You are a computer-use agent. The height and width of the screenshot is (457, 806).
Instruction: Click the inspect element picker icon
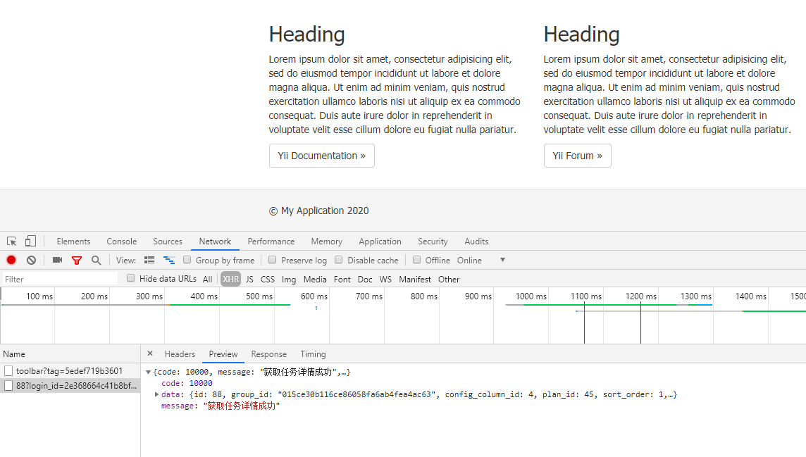pos(12,242)
